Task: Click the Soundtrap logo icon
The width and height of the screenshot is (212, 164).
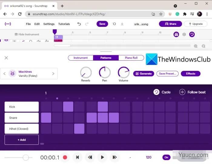Action: pyautogui.click(x=8, y=24)
